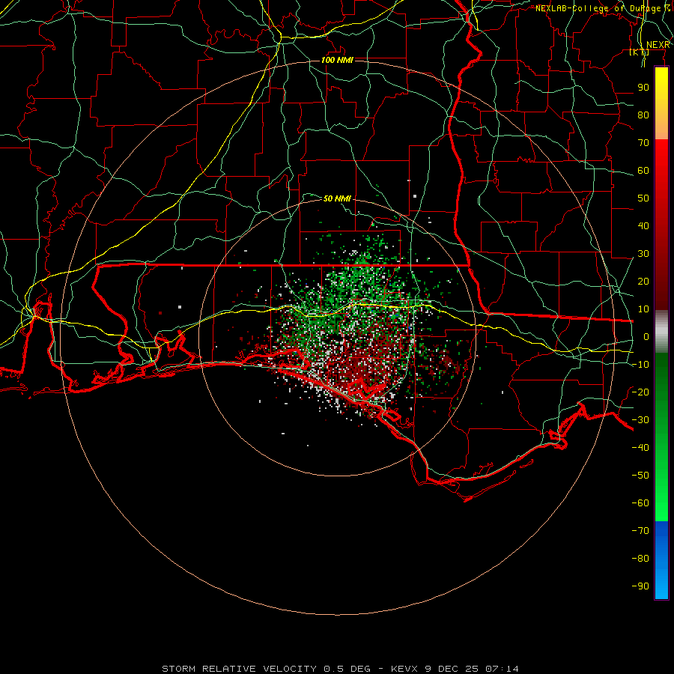674x674 pixels.
Task: Click the 100 NMI range ring label
Action: click(338, 60)
